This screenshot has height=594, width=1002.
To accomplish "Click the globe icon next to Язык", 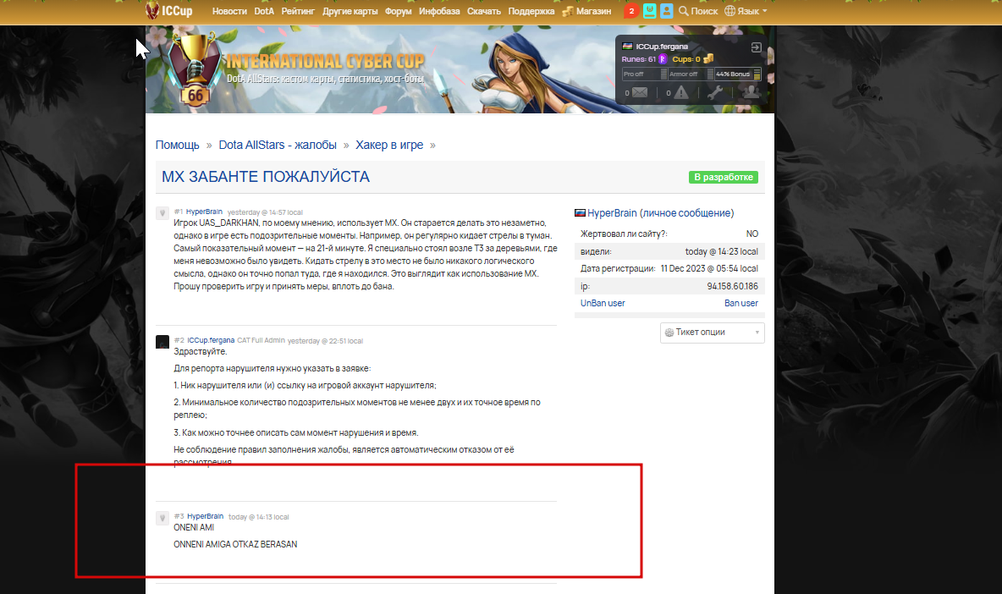I will [729, 11].
